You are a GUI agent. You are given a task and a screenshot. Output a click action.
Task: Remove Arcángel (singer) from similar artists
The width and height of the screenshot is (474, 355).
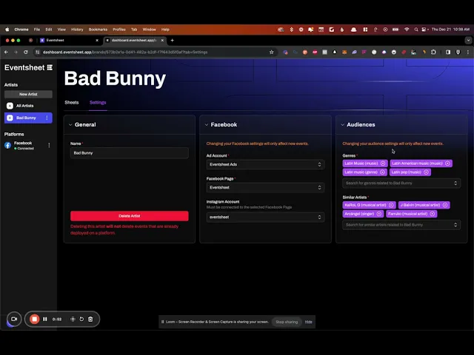[378, 214]
